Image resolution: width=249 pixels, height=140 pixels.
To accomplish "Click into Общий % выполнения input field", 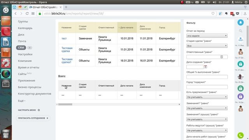I will (207, 77).
